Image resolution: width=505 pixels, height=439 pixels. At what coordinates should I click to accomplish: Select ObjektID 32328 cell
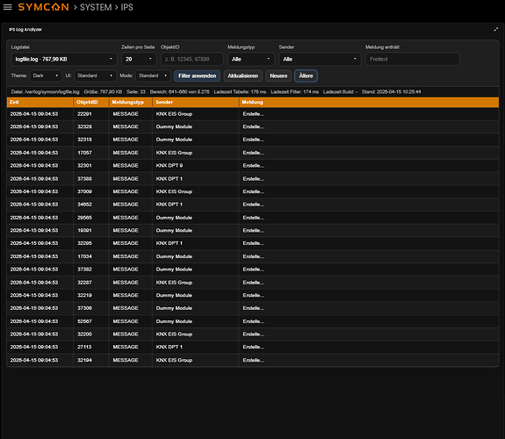(91, 127)
